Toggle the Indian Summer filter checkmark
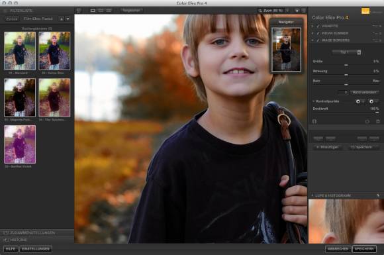Image resolution: width=384 pixels, height=255 pixels. click(318, 33)
